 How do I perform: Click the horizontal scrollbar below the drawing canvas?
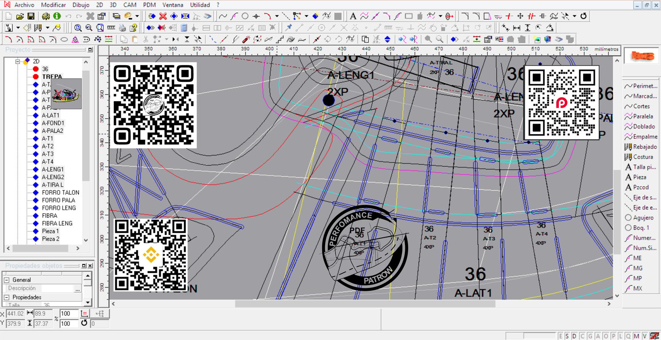(x=365, y=303)
